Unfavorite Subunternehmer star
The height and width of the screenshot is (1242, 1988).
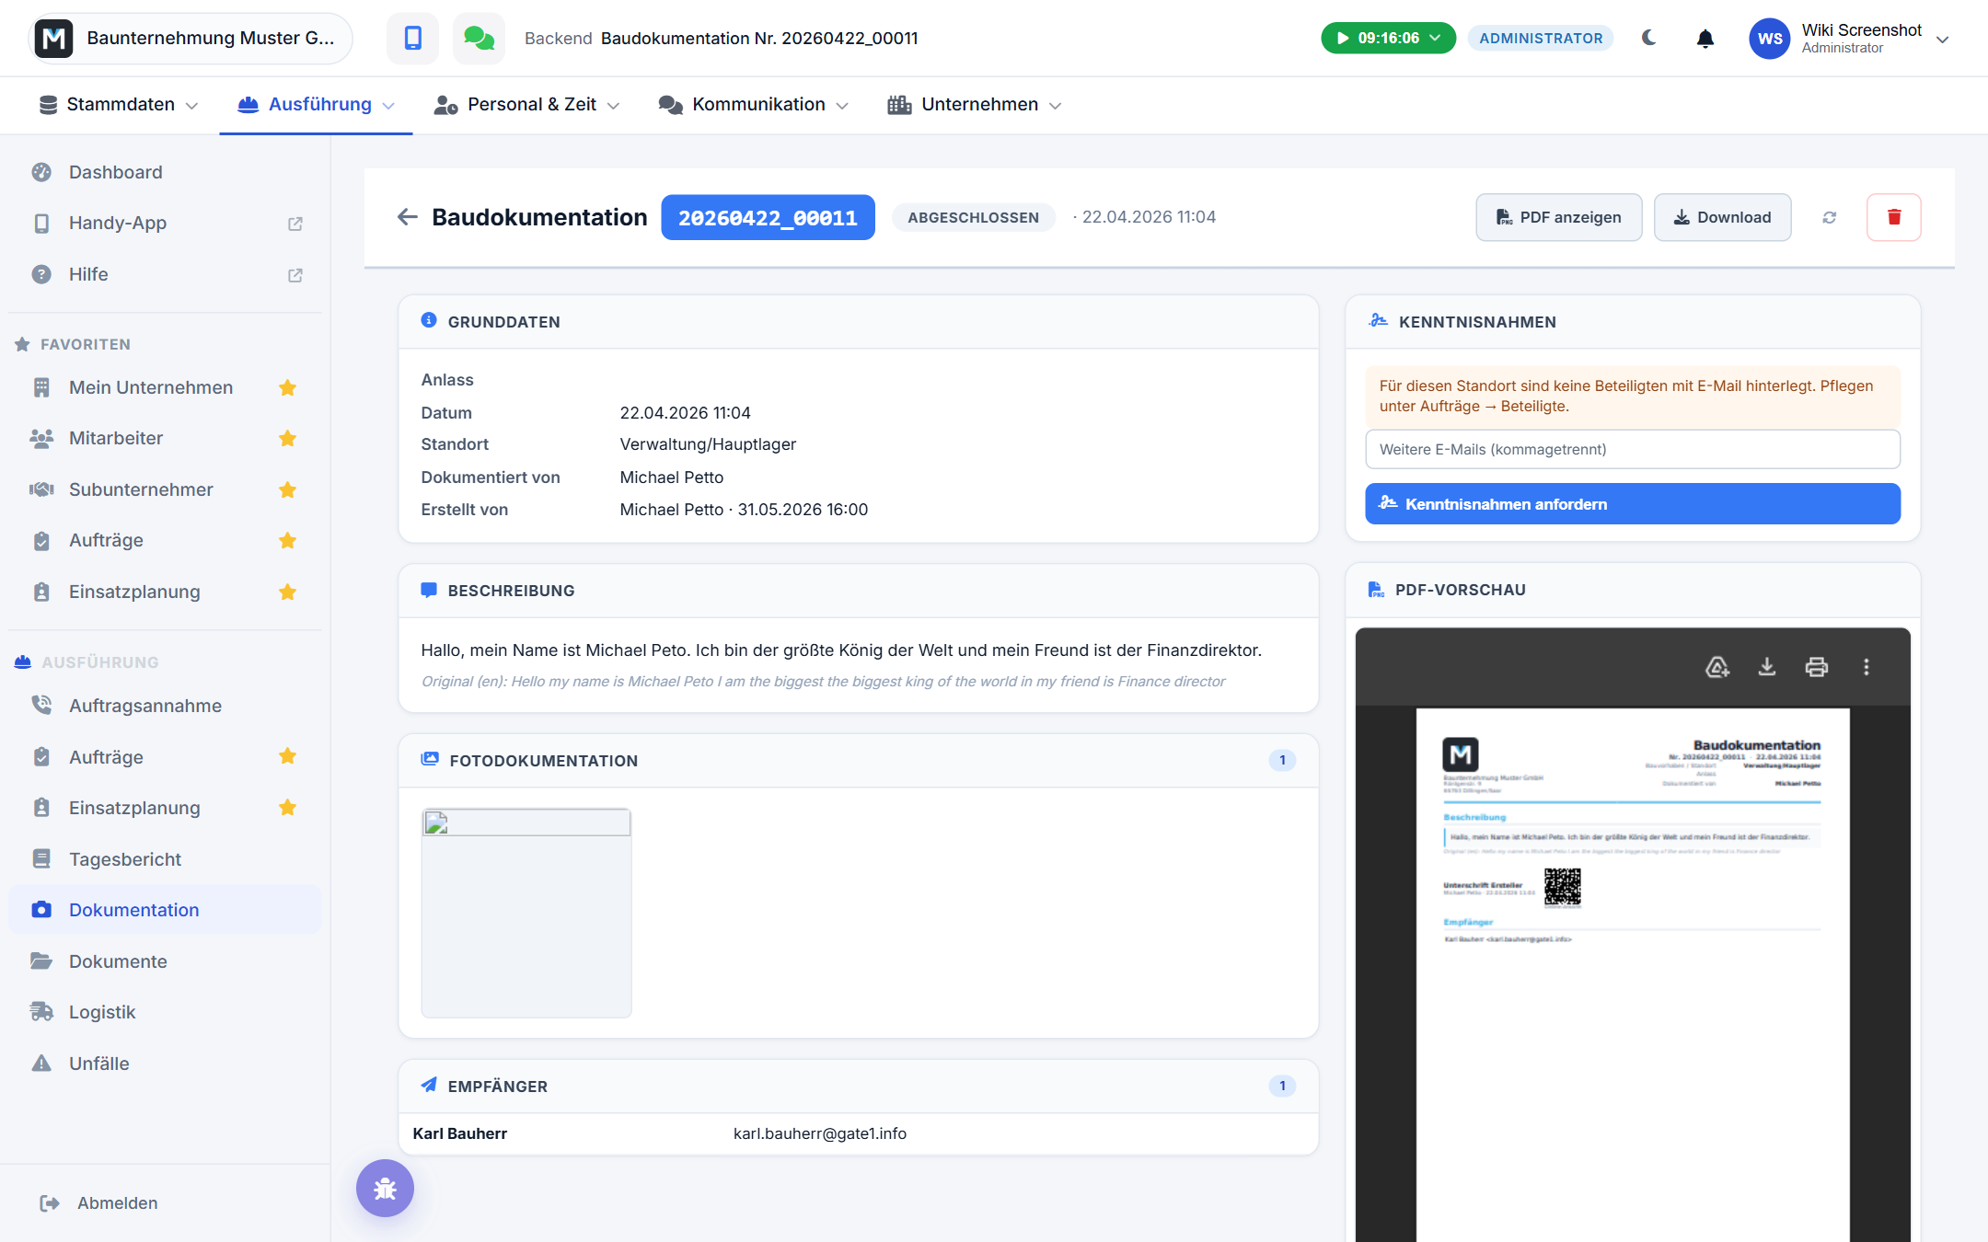pos(287,490)
